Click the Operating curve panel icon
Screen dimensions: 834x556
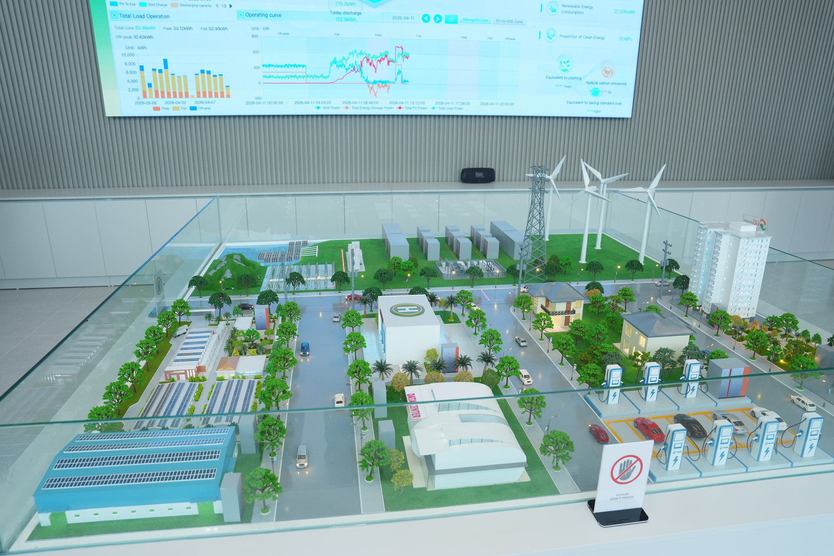(x=241, y=15)
